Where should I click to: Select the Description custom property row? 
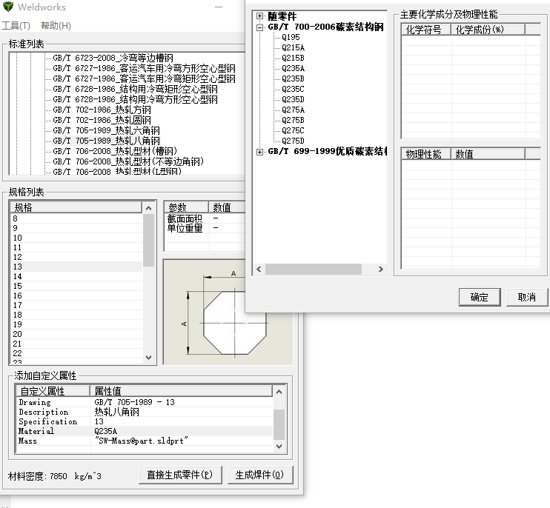[x=145, y=412]
